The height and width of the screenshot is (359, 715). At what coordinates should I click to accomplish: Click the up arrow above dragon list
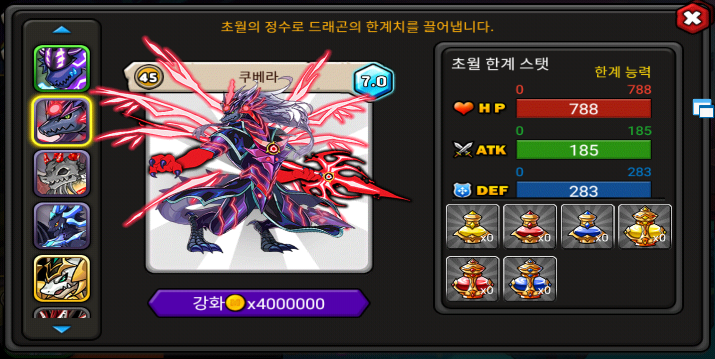click(x=62, y=30)
